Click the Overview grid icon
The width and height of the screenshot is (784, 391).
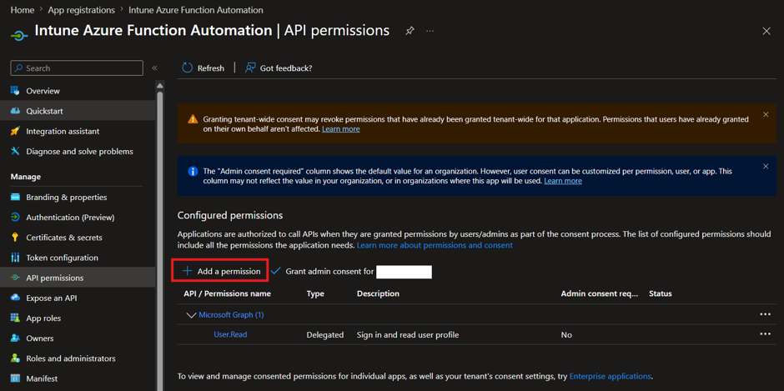(16, 91)
